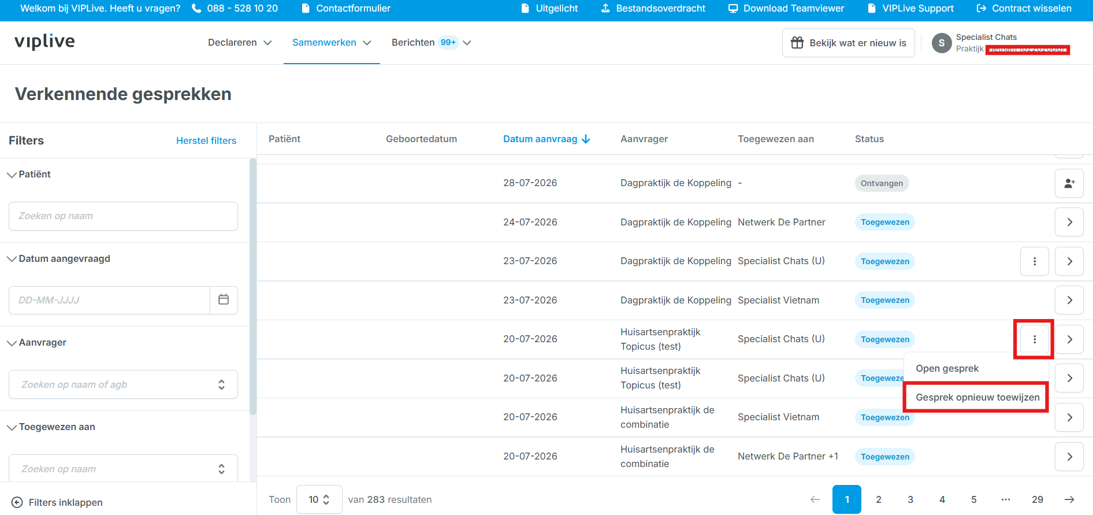
Task: Open arrow for second Huisartsenpraktijk Topicus row
Action: click(x=1069, y=378)
